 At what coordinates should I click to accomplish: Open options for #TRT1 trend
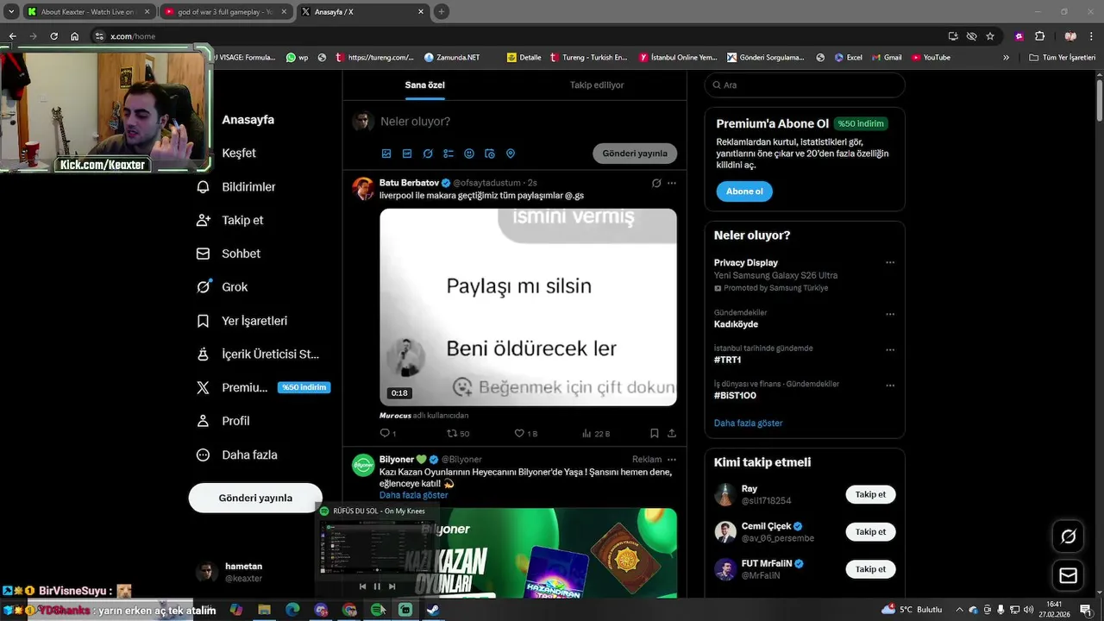(890, 350)
